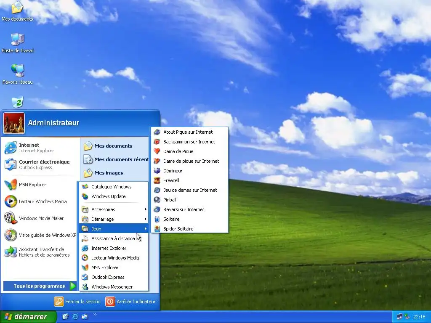Launch the Pinball game
431x323 pixels.
[x=189, y=200]
